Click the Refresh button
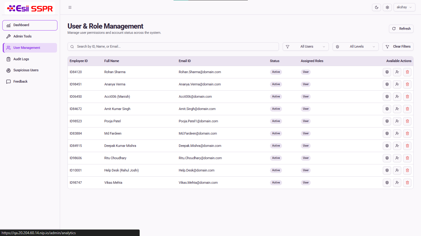Image resolution: width=421 pixels, height=236 pixels. 401,29
